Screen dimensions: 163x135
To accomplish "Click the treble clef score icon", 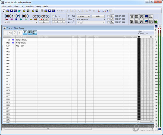I will click(x=20, y=33).
